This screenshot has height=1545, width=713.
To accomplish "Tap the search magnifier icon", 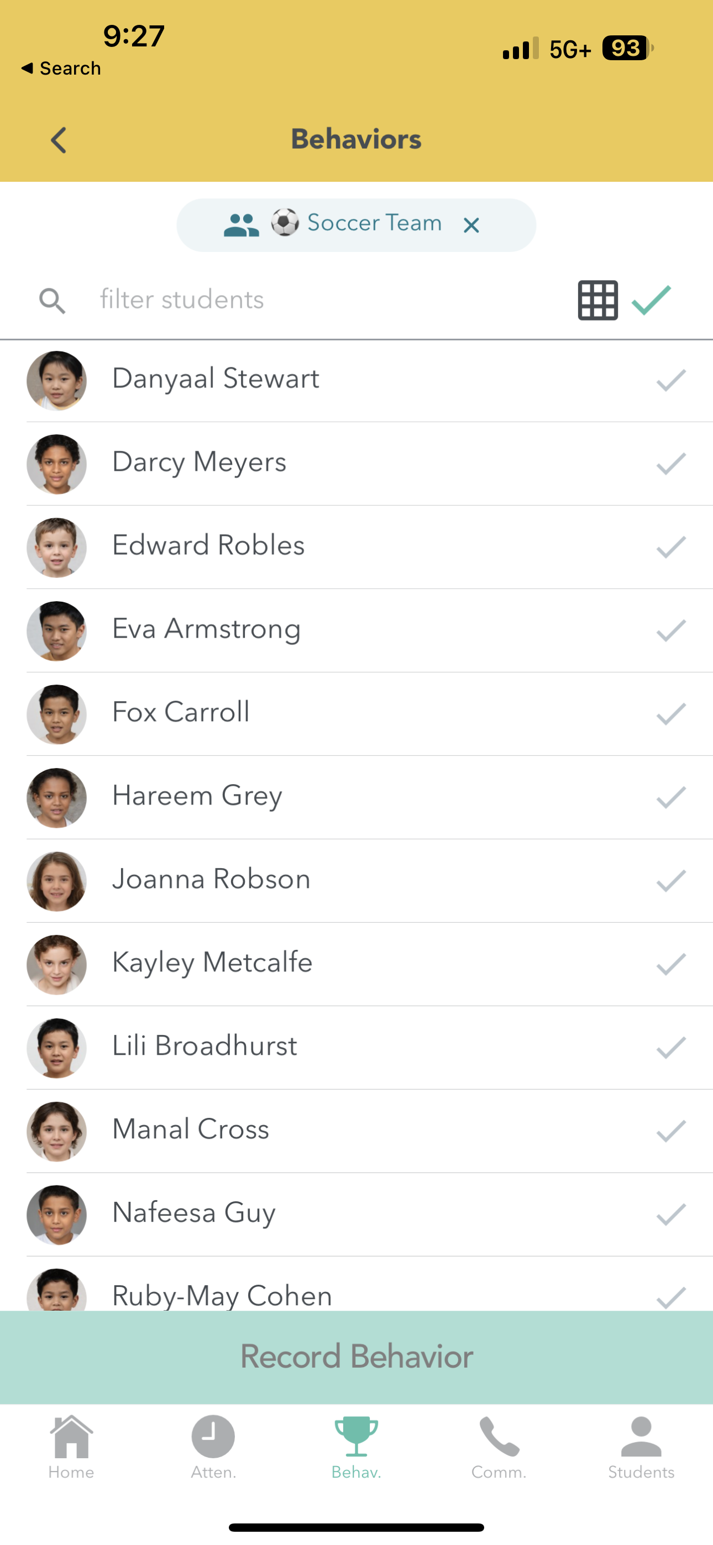I will [x=52, y=301].
